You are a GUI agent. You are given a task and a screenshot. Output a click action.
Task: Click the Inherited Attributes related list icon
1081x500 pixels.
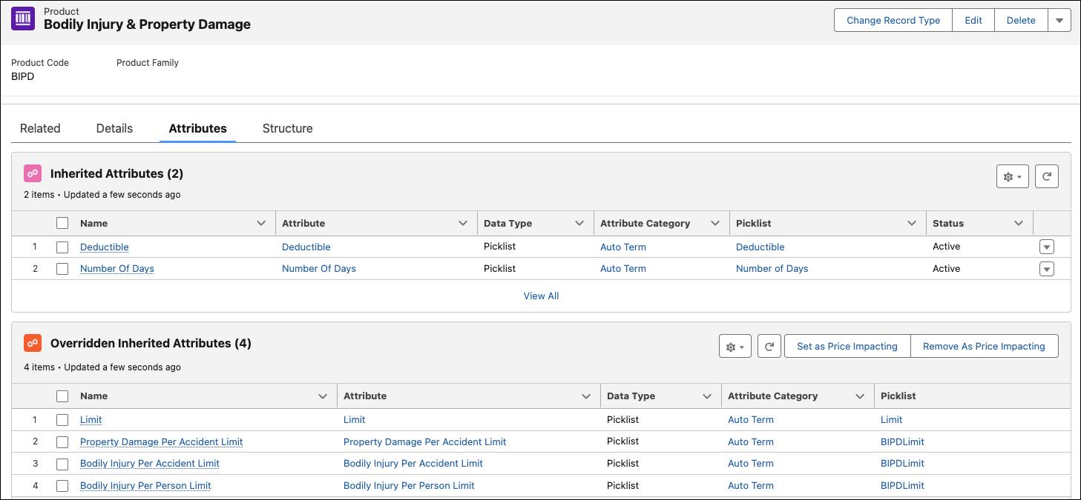(32, 173)
